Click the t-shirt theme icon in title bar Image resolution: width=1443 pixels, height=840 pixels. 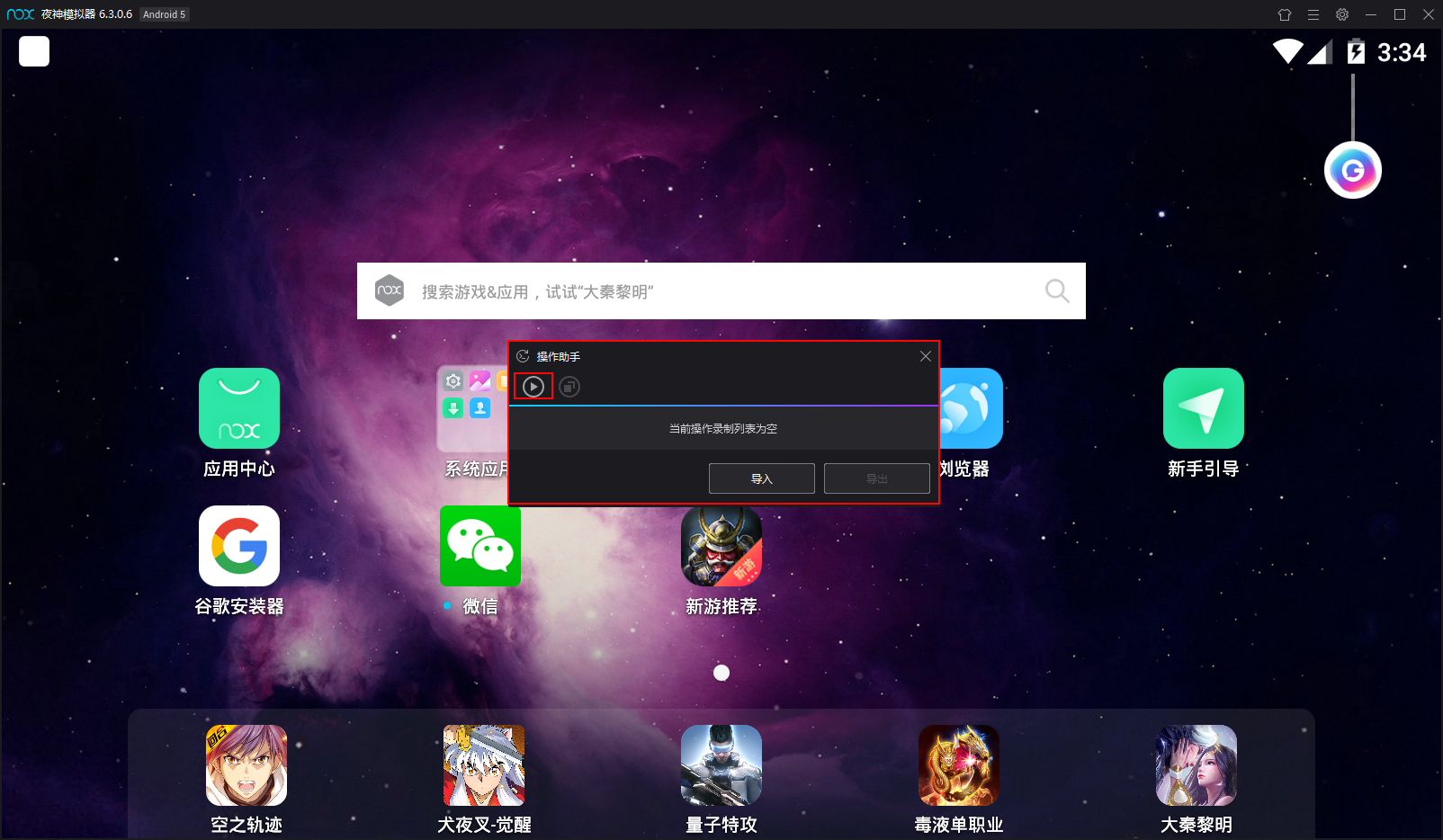click(x=1285, y=14)
